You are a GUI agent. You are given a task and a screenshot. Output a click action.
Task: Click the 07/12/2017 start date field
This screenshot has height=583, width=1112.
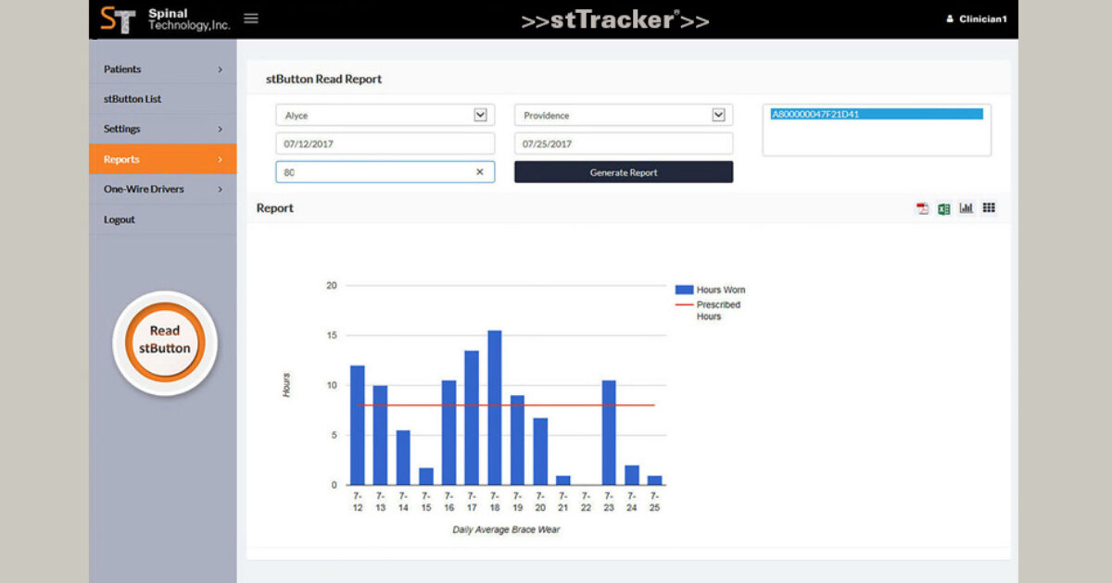click(385, 143)
